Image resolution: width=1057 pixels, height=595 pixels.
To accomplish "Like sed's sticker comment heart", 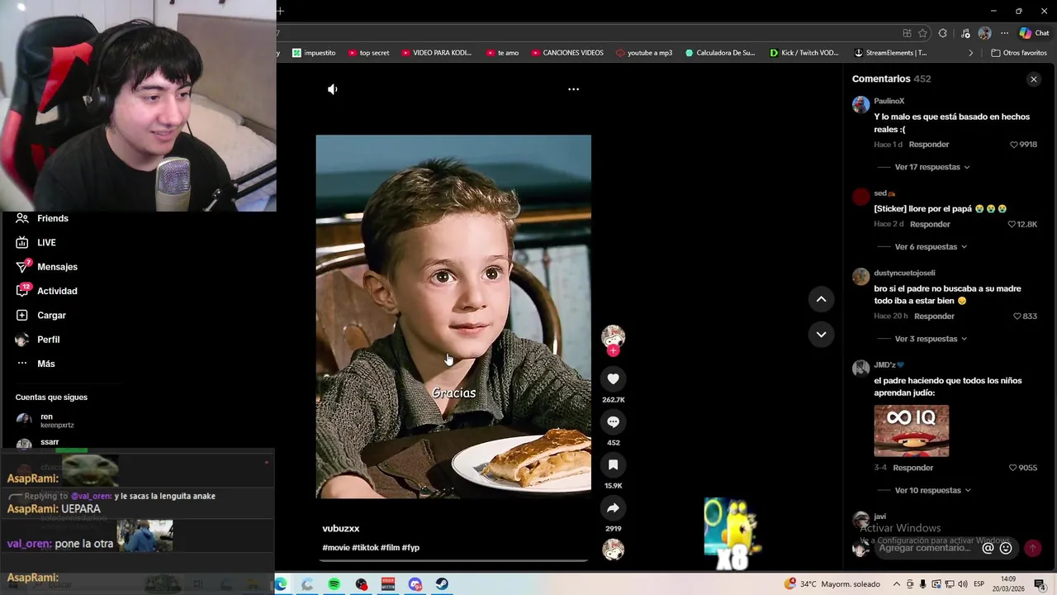I will 1012,225.
